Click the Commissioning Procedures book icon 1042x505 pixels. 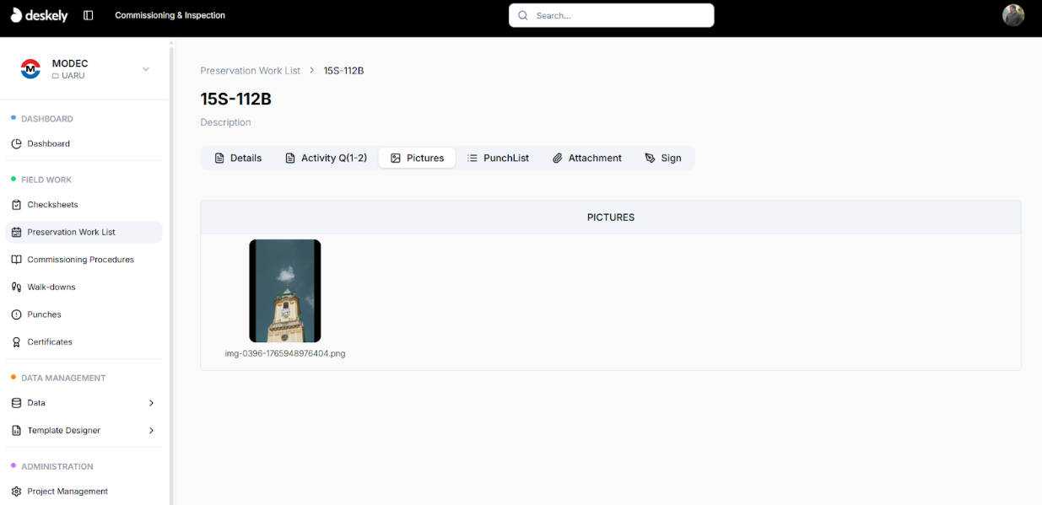16,260
